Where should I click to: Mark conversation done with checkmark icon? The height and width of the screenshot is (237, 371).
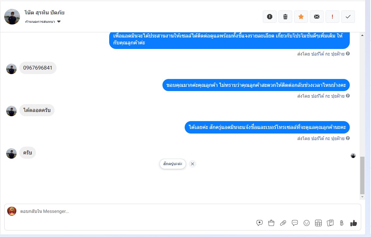[348, 17]
